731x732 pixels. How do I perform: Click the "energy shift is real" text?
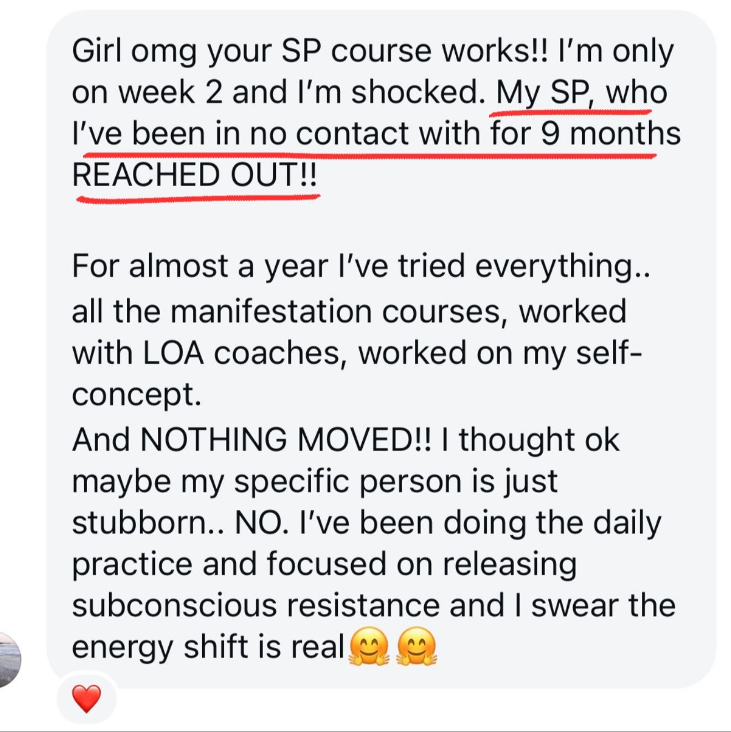208,647
